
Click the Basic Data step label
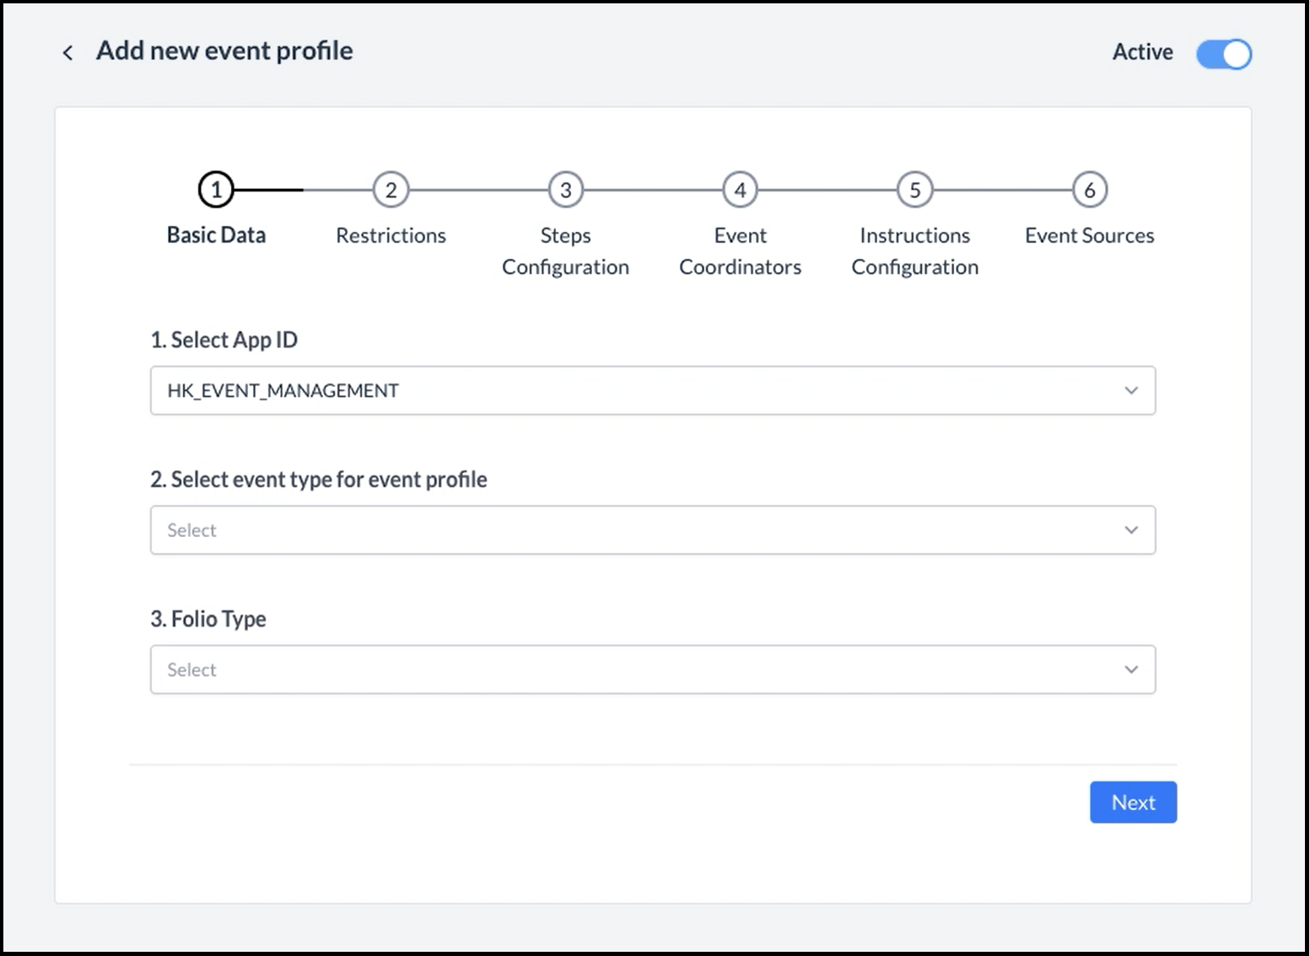point(216,235)
